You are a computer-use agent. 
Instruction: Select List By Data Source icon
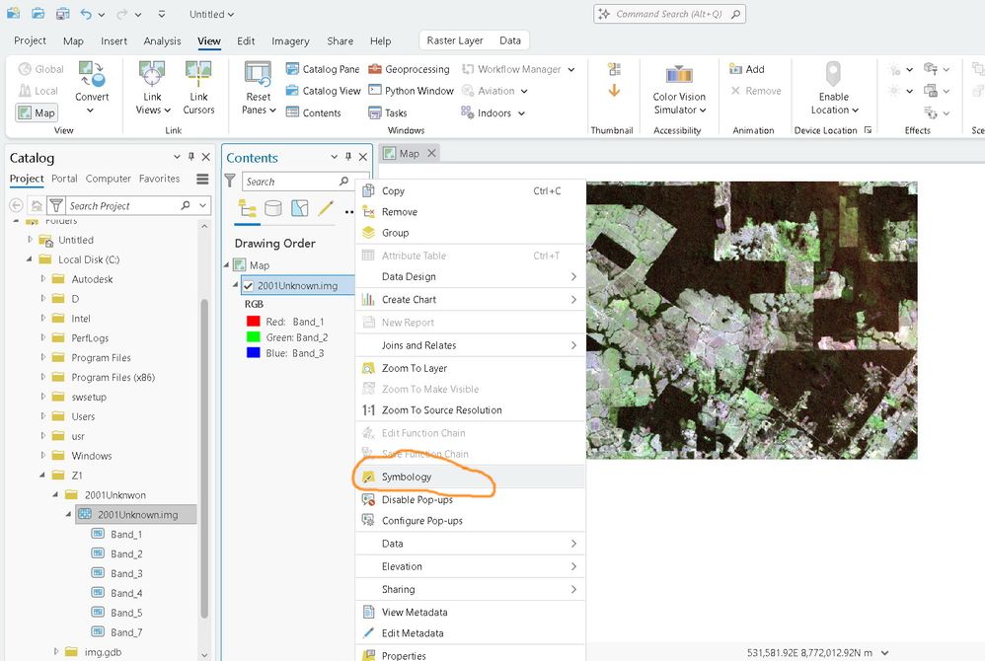(x=273, y=208)
